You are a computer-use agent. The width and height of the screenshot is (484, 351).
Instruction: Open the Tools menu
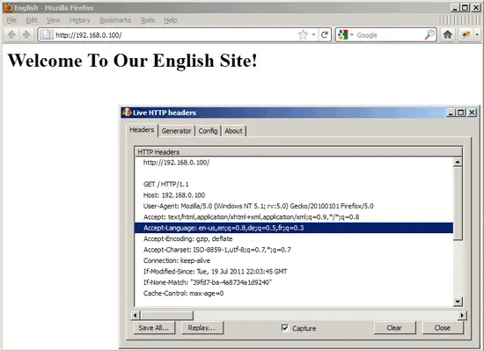pos(148,20)
